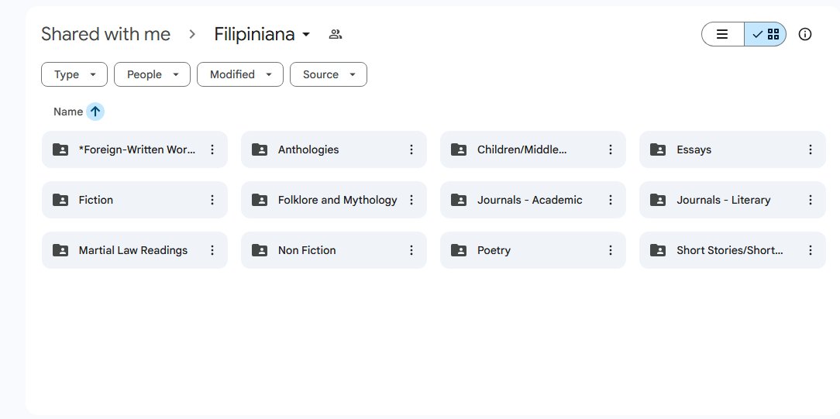The height and width of the screenshot is (419, 840).
Task: Select the Journals - Literary folder icon
Action: [658, 200]
